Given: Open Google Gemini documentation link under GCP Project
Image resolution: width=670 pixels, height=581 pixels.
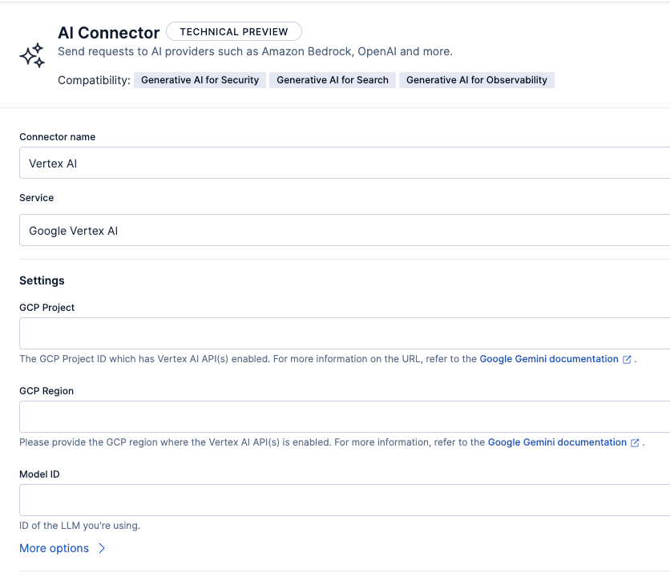Looking at the screenshot, I should [549, 359].
